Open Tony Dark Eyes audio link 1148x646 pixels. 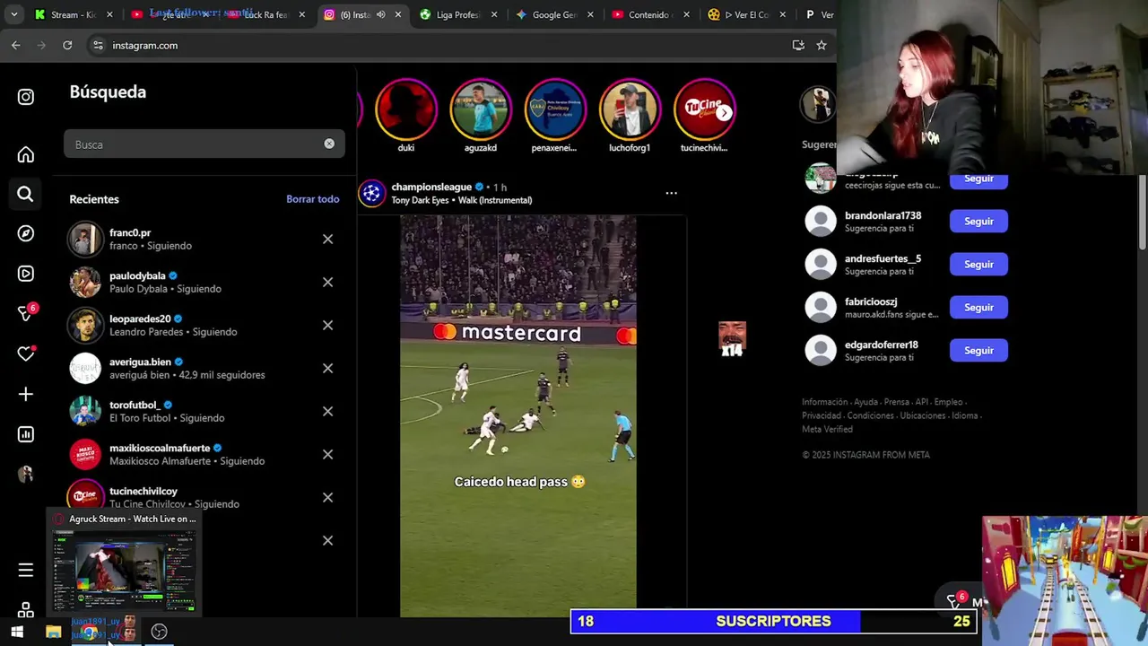coord(462,200)
